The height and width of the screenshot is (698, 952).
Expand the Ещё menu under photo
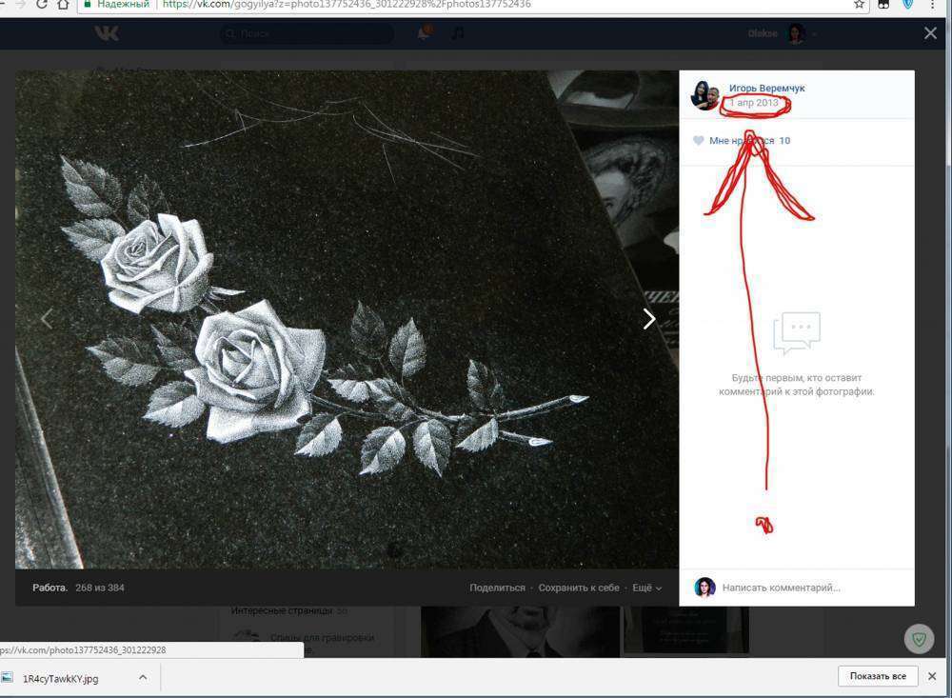point(646,588)
